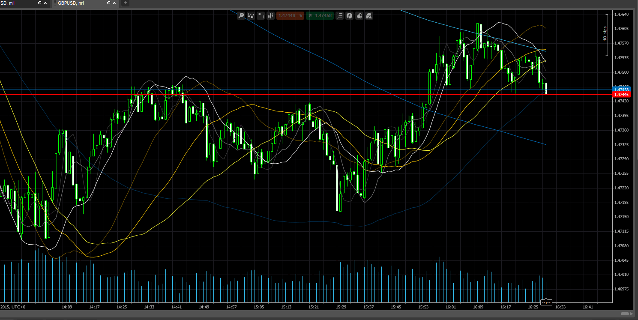
Task: Open the indicators function (f) icon
Action: point(349,16)
